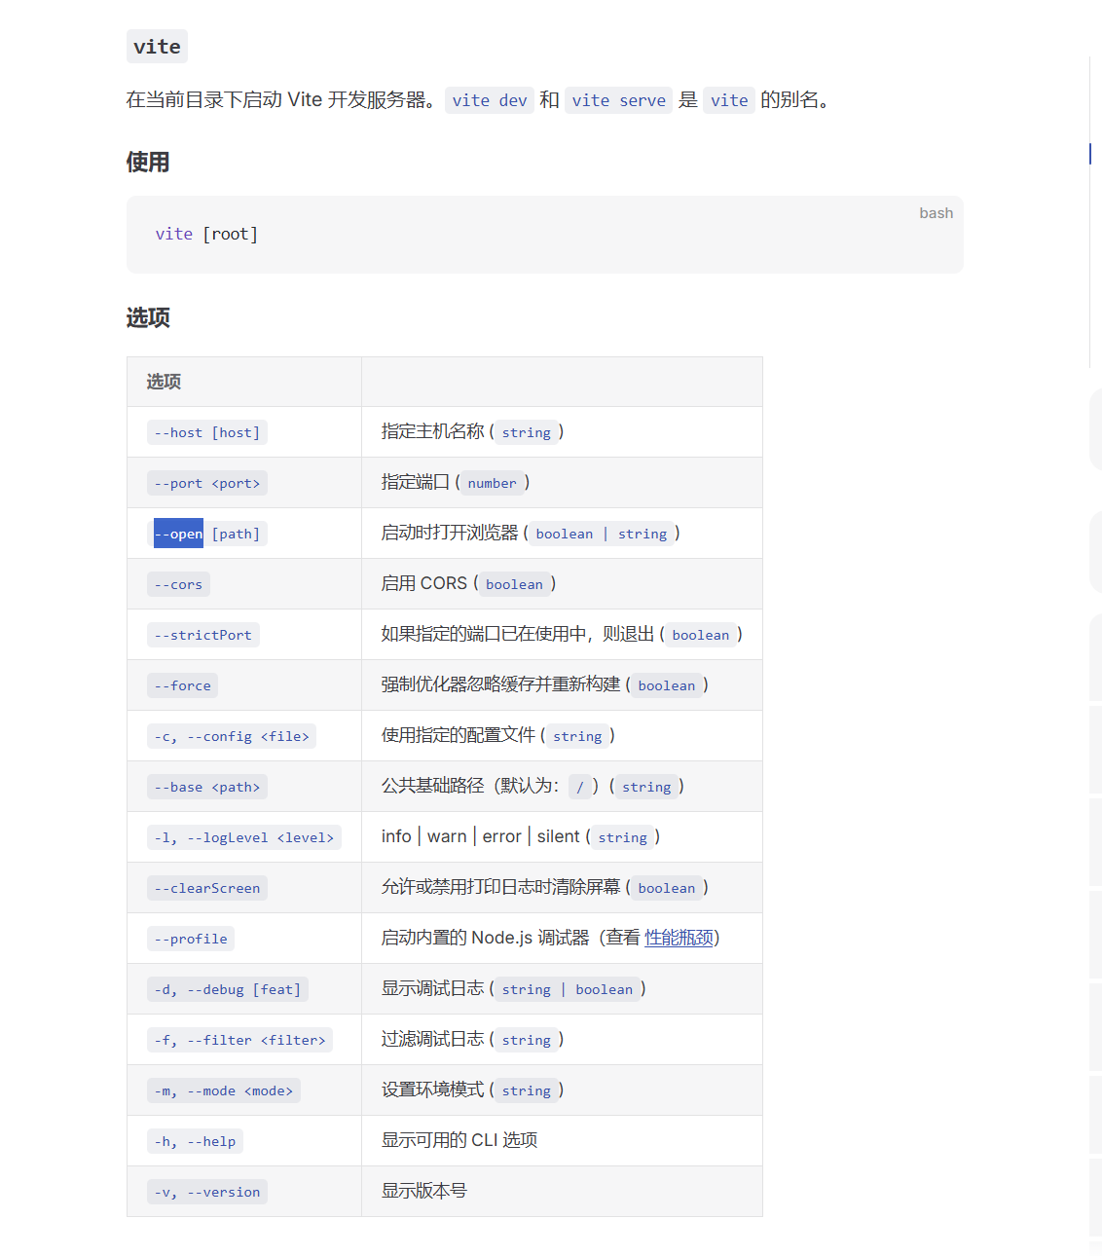
Task: Click the 指定主机名称 description
Action: point(432,431)
